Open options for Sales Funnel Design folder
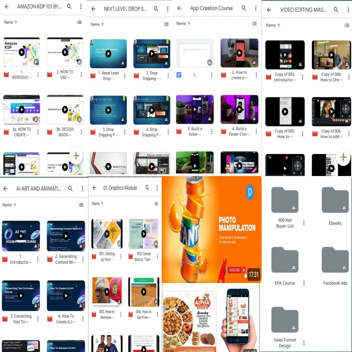 (x=304, y=343)
